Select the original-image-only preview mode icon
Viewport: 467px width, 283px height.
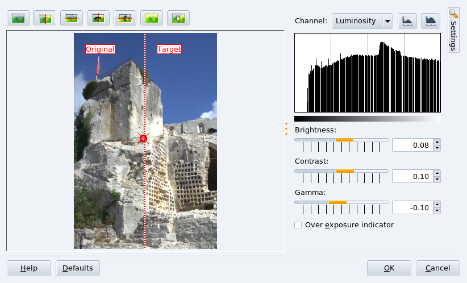click(18, 18)
